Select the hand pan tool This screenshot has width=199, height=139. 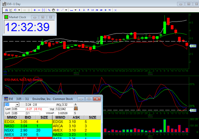coord(53,10)
